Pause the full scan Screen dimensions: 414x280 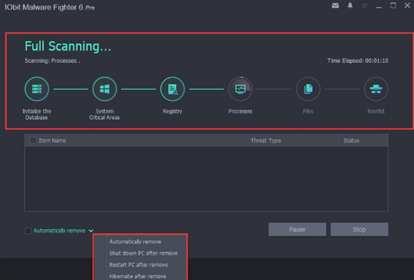pos(297,229)
